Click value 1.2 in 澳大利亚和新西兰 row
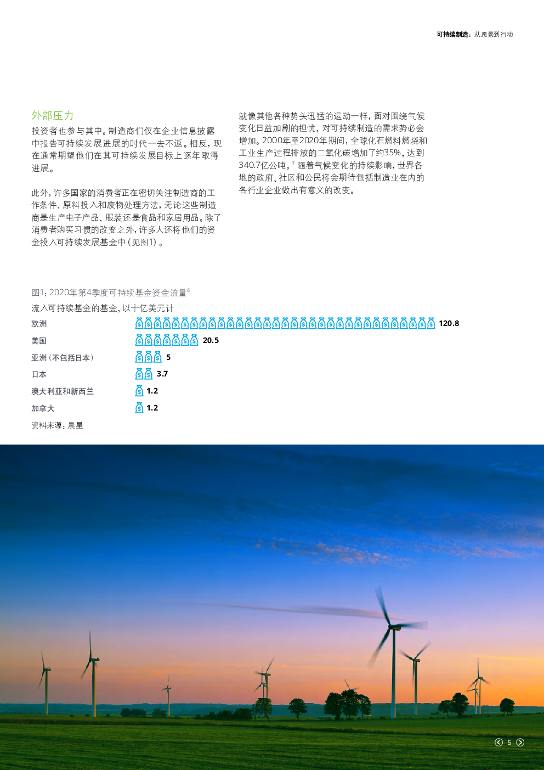544x770 pixels. (152, 391)
